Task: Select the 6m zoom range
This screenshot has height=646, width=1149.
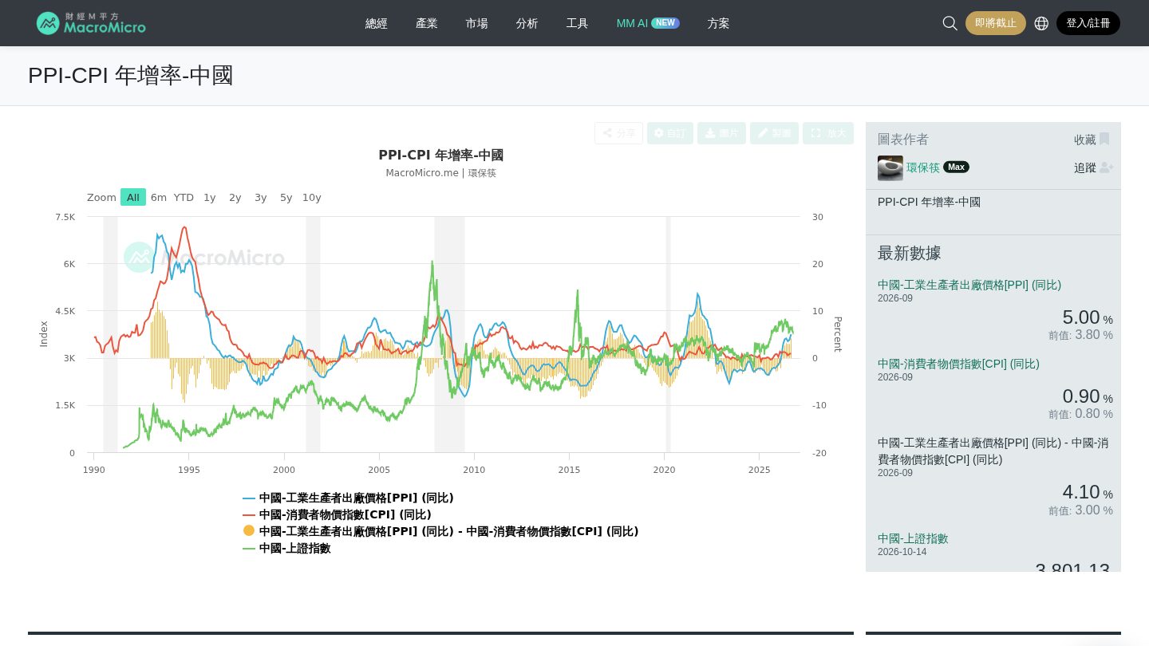Action: click(x=159, y=197)
